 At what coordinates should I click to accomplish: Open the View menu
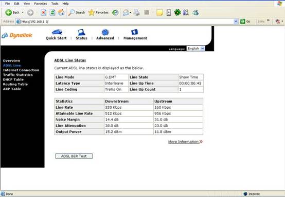click(x=27, y=4)
